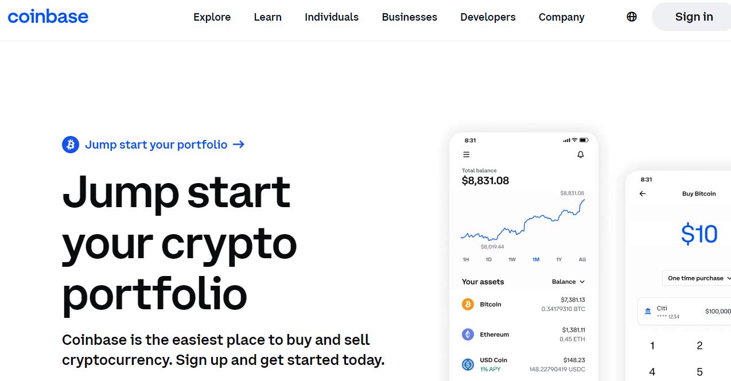Tap the notification bell icon in phone
731x381 pixels.
point(581,154)
